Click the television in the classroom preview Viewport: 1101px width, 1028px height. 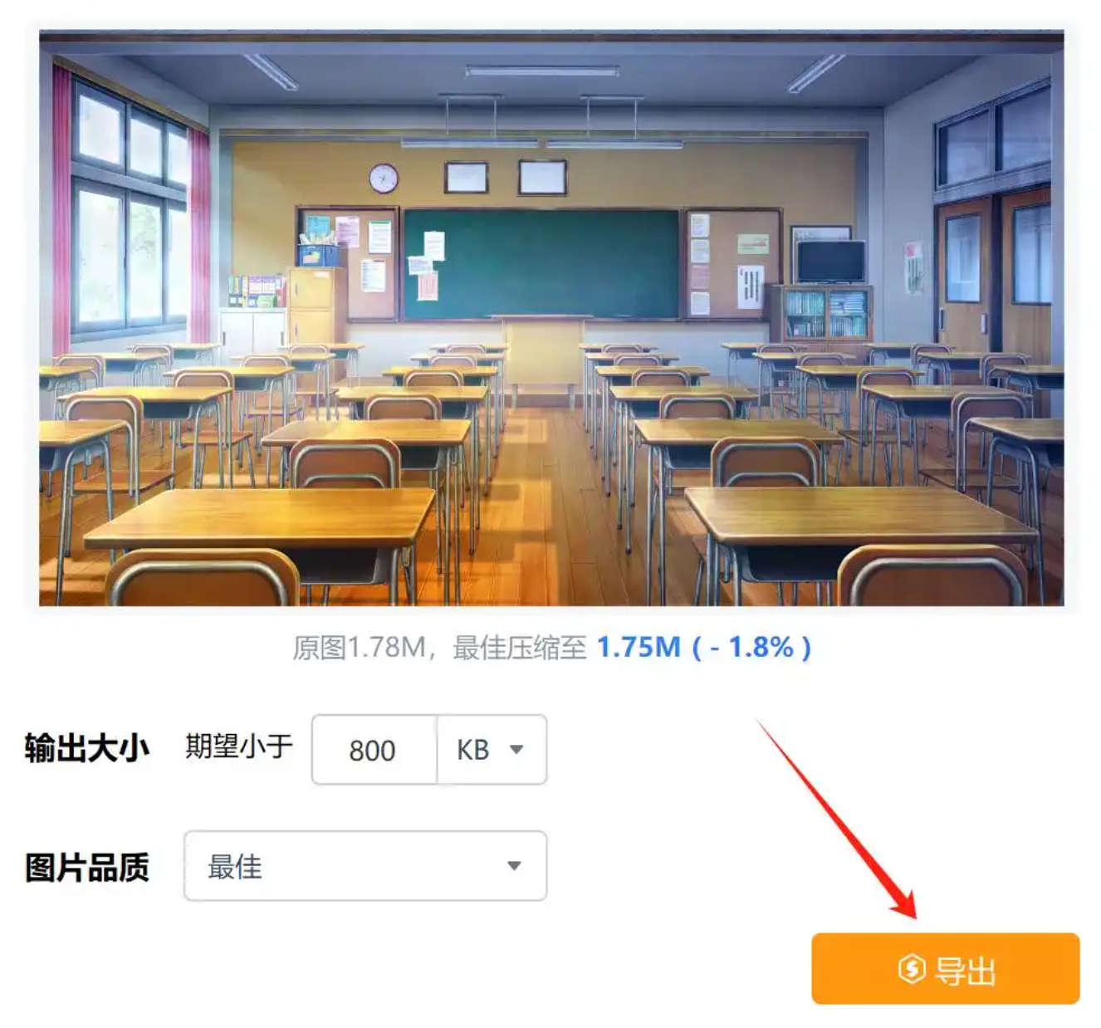pos(830,262)
